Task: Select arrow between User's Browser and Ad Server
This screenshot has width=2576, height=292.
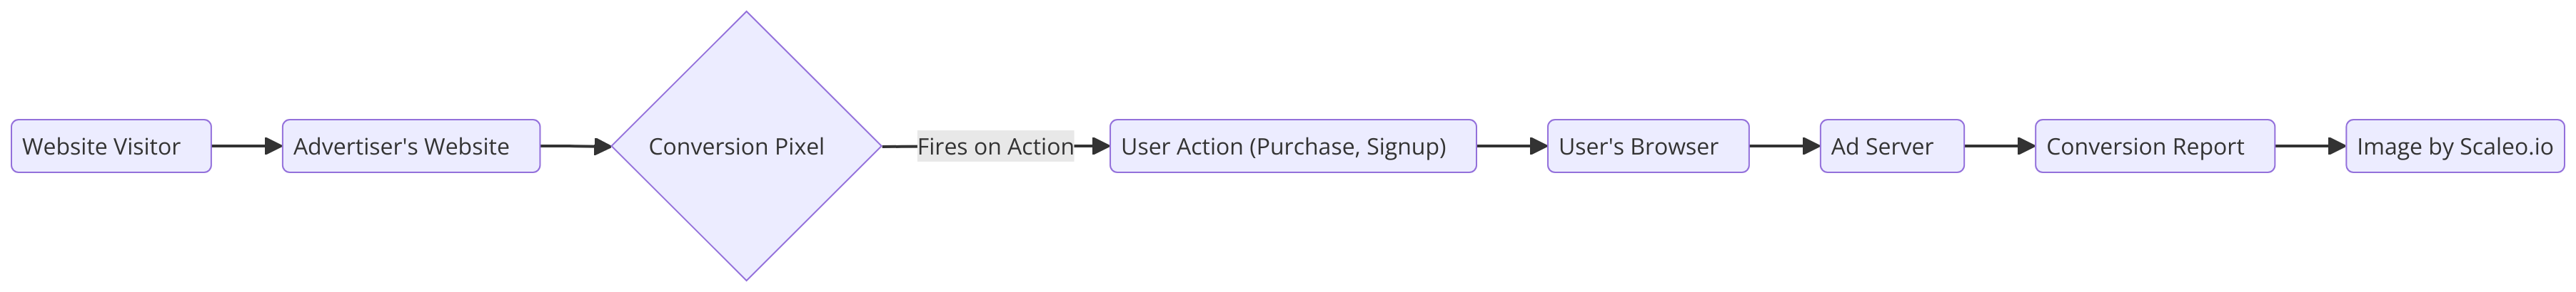Action: (1785, 147)
